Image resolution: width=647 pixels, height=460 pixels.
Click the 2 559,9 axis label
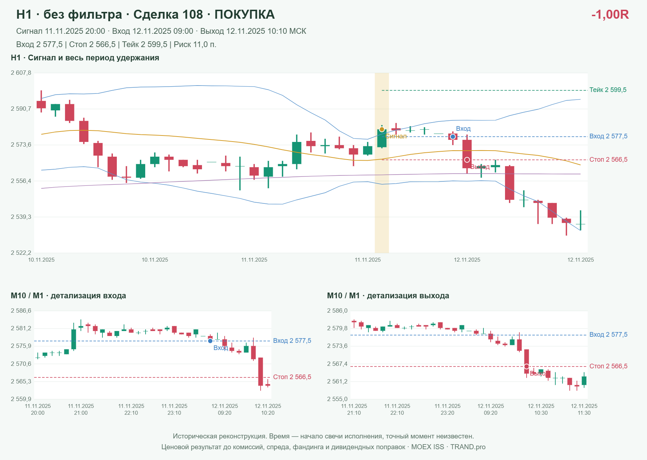point(21,399)
